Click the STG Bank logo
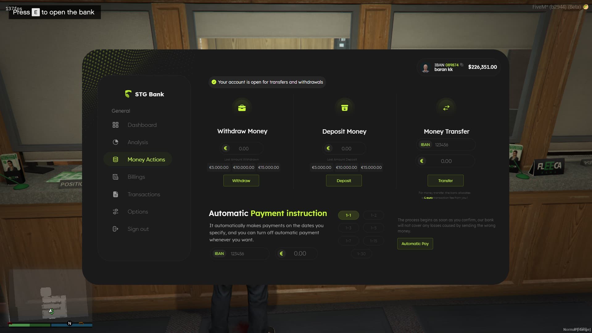592x333 pixels. click(x=129, y=94)
